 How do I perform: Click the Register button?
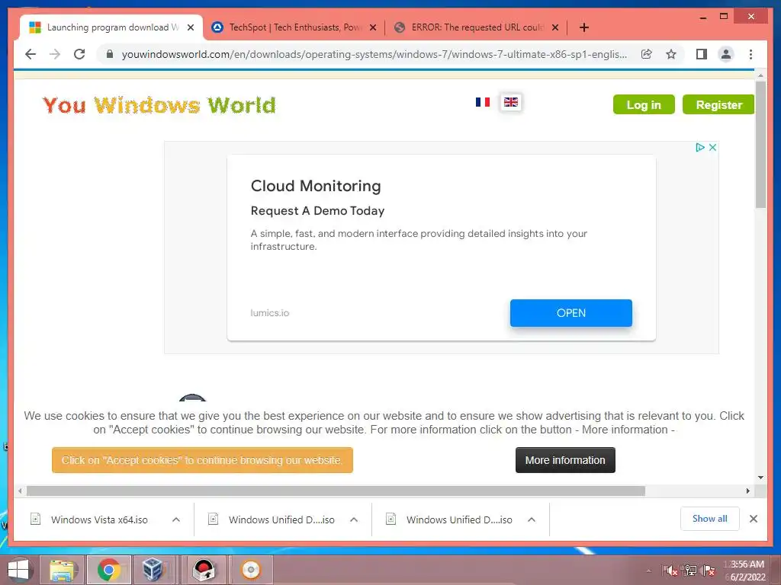pyautogui.click(x=718, y=104)
